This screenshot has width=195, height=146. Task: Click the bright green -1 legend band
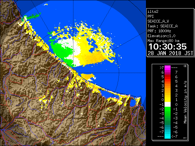pos(168,109)
